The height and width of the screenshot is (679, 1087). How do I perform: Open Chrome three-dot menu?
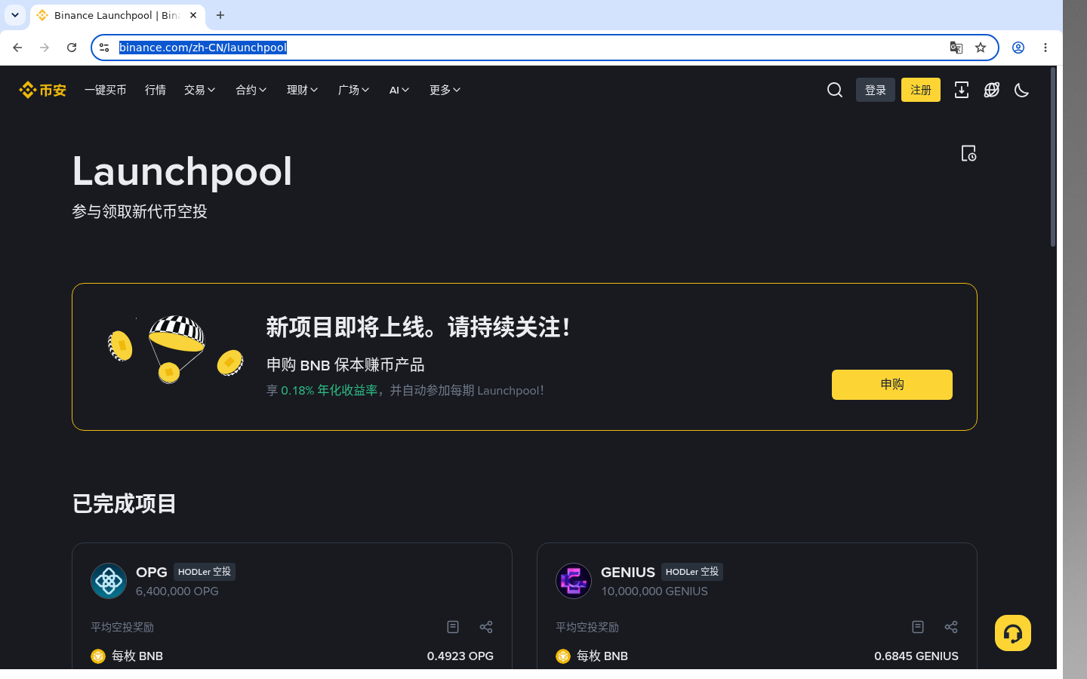click(1045, 48)
